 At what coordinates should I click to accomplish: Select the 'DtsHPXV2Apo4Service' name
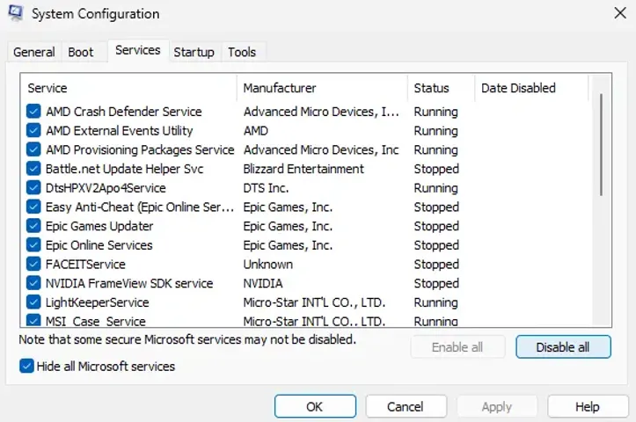pyautogui.click(x=106, y=187)
